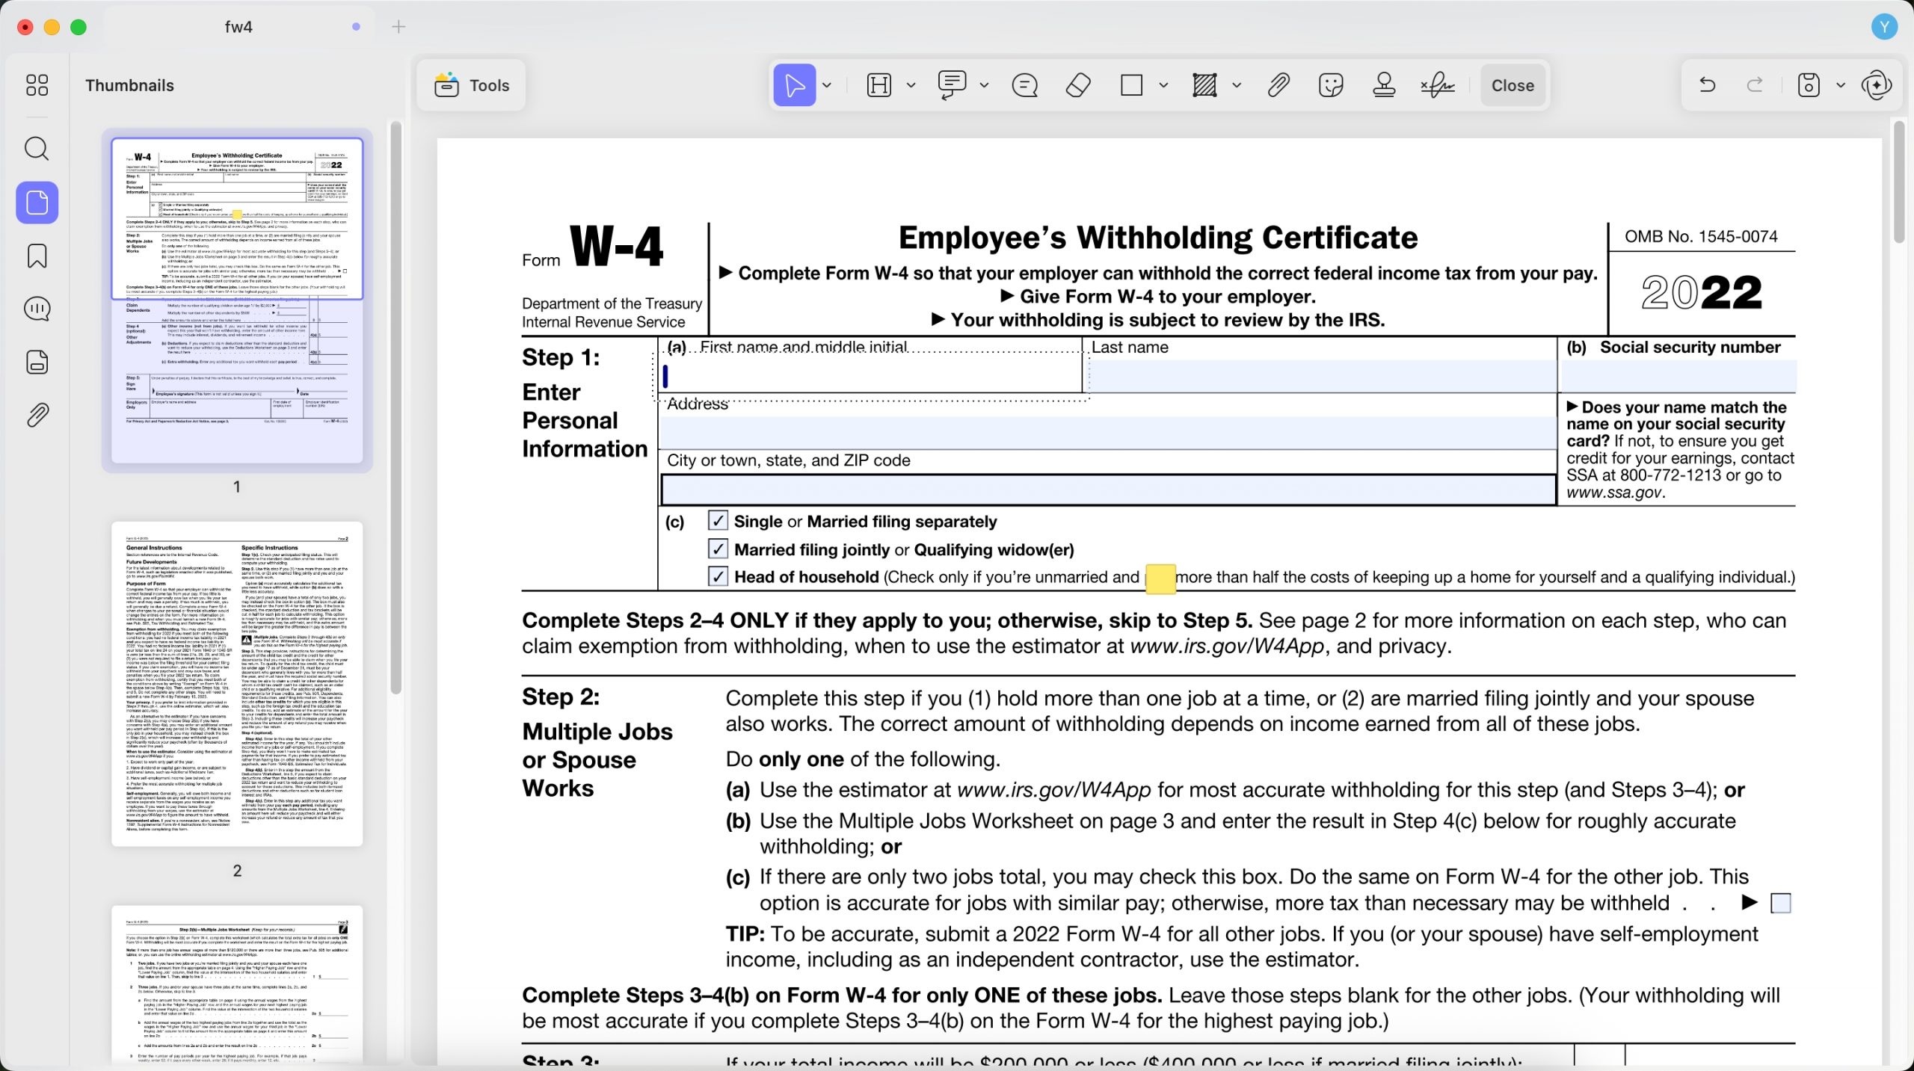Image resolution: width=1914 pixels, height=1071 pixels.
Task: Select the page 1 thumbnail
Action: 237,300
